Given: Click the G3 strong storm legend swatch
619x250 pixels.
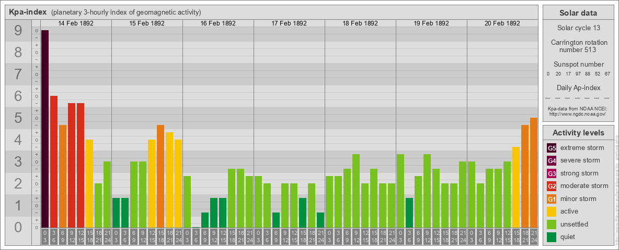Looking at the screenshot, I should pos(552,173).
